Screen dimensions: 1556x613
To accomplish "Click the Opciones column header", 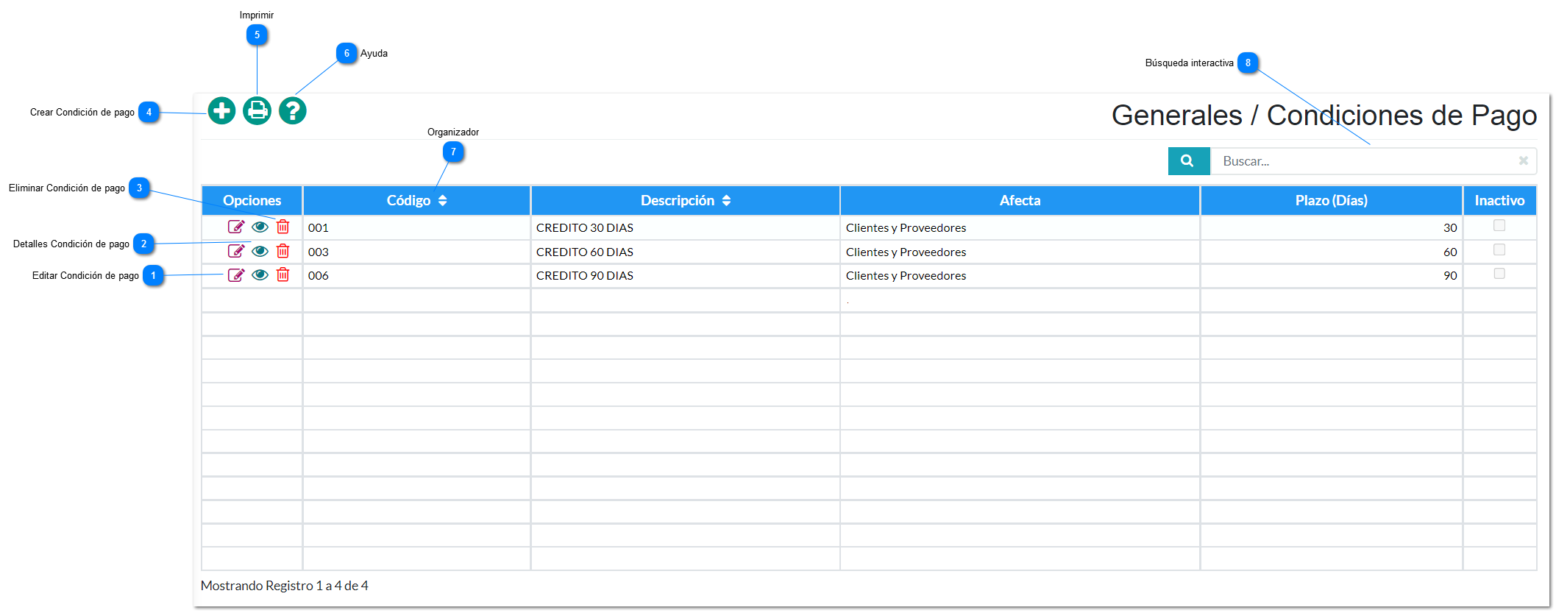I will click(252, 201).
